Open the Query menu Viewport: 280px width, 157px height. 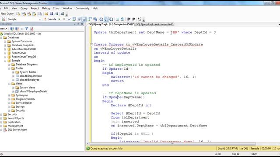pyautogui.click(x=24, y=8)
